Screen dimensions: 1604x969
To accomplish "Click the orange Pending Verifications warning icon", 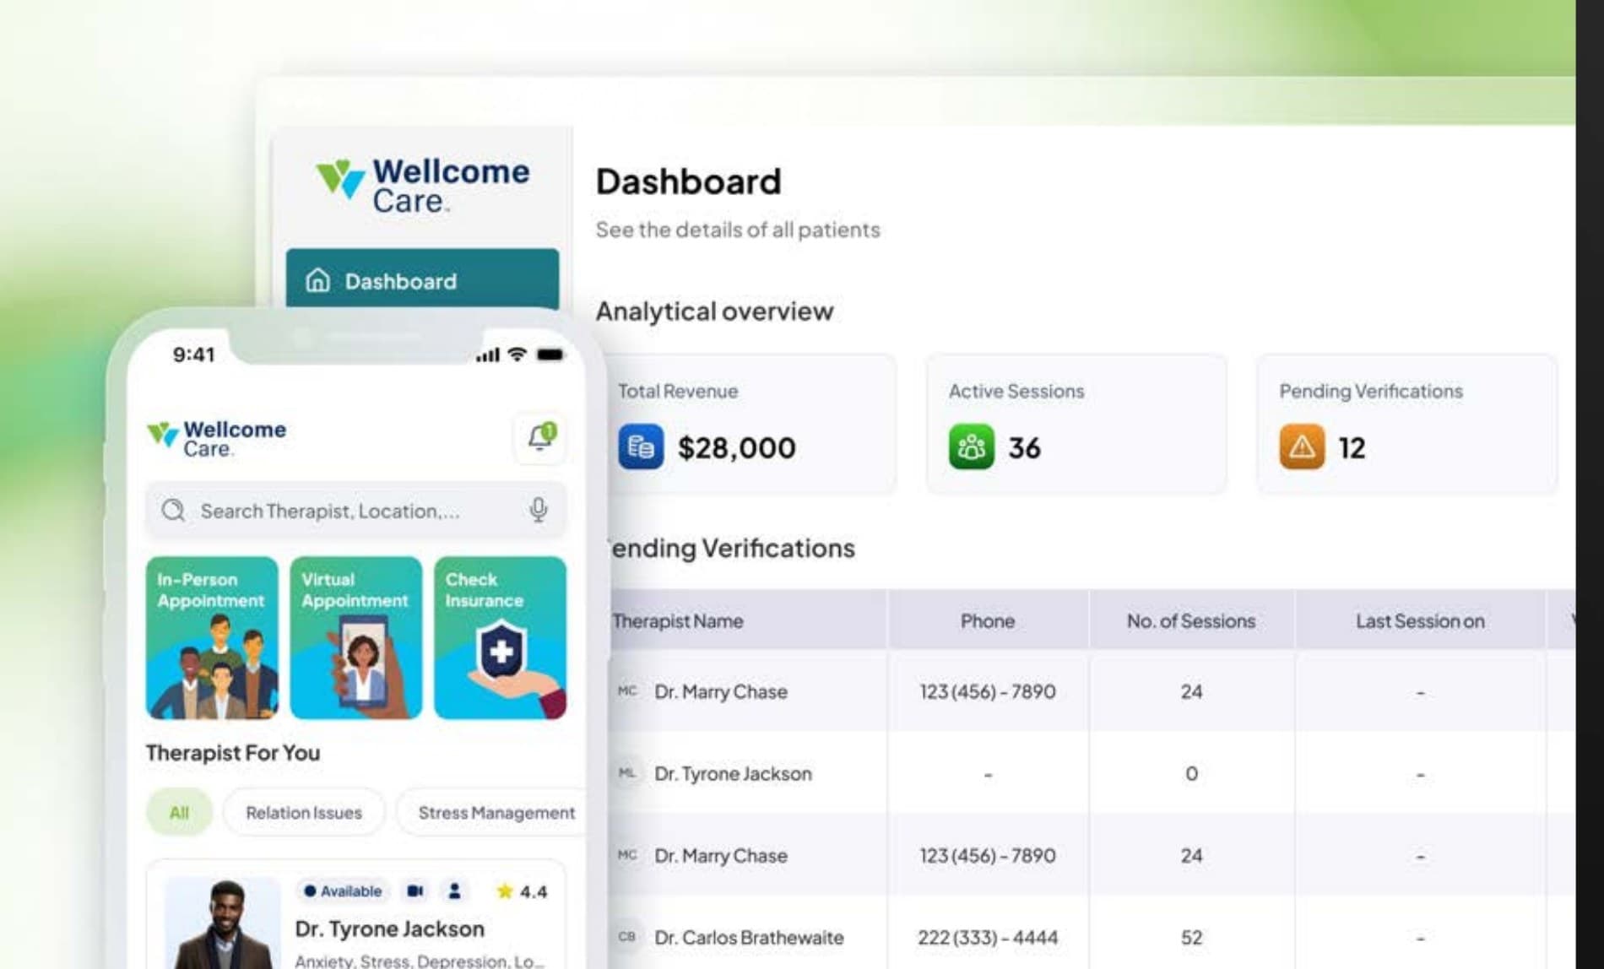I will coord(1301,447).
